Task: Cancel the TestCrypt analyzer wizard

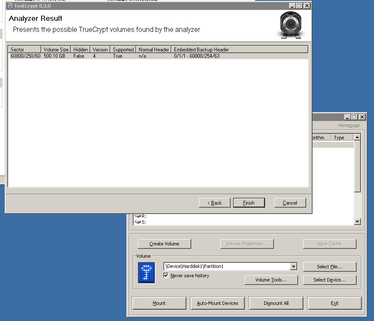Action: [290, 203]
